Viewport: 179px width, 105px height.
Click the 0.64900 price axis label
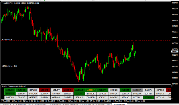(174, 84)
